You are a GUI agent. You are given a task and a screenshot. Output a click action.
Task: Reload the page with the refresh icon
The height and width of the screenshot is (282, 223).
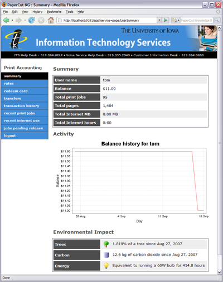[x=31, y=20]
